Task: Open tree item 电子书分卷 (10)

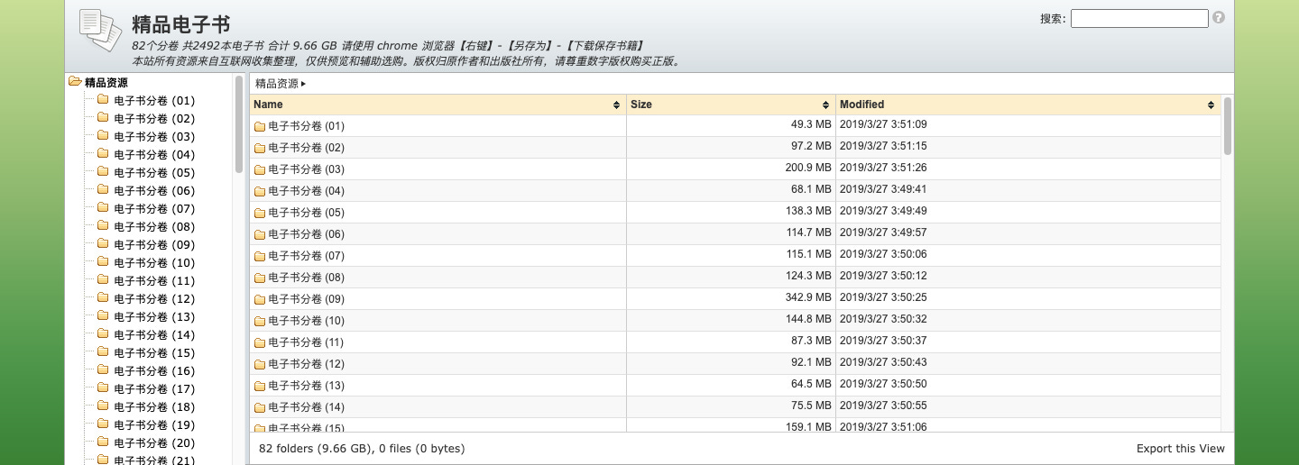Action: point(154,263)
